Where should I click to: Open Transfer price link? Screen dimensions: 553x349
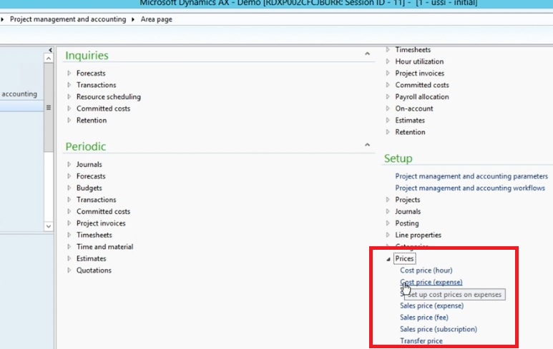pos(421,340)
